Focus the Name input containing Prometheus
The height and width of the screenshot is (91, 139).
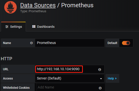(x=70, y=43)
